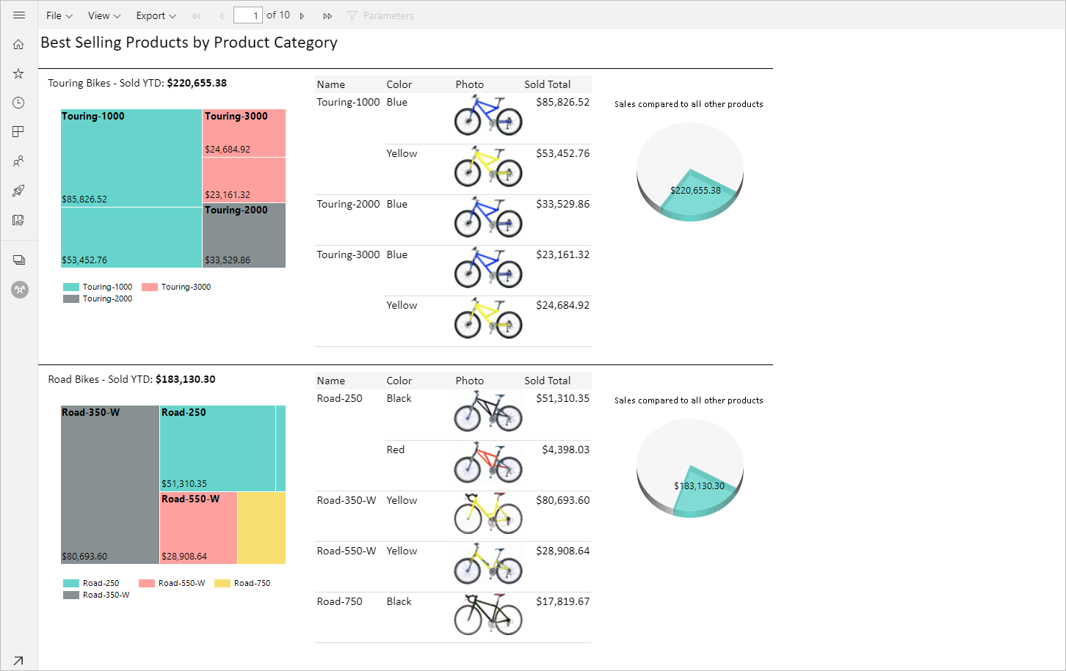The image size is (1066, 671).
Task: Click Road-550-W pink legend swatch
Action: 147,584
